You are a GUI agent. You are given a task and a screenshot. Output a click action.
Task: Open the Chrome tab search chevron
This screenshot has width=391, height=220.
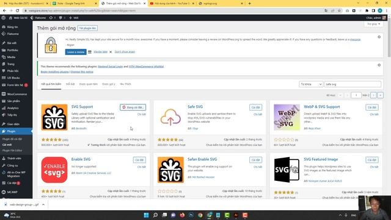(359, 3)
